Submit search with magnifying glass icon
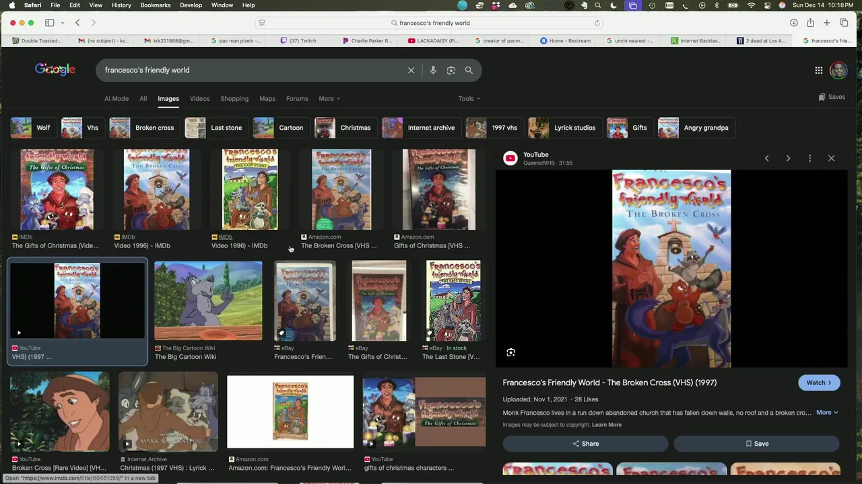Viewport: 862px width, 484px height. coord(469,70)
